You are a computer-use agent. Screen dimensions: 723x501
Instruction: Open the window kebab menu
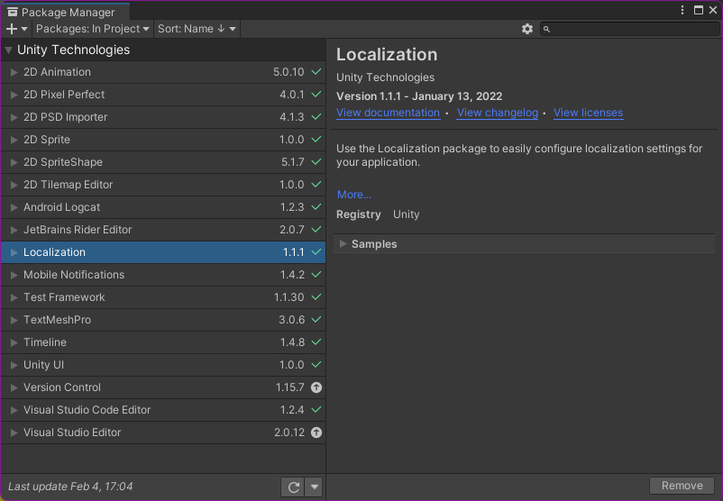(x=682, y=10)
